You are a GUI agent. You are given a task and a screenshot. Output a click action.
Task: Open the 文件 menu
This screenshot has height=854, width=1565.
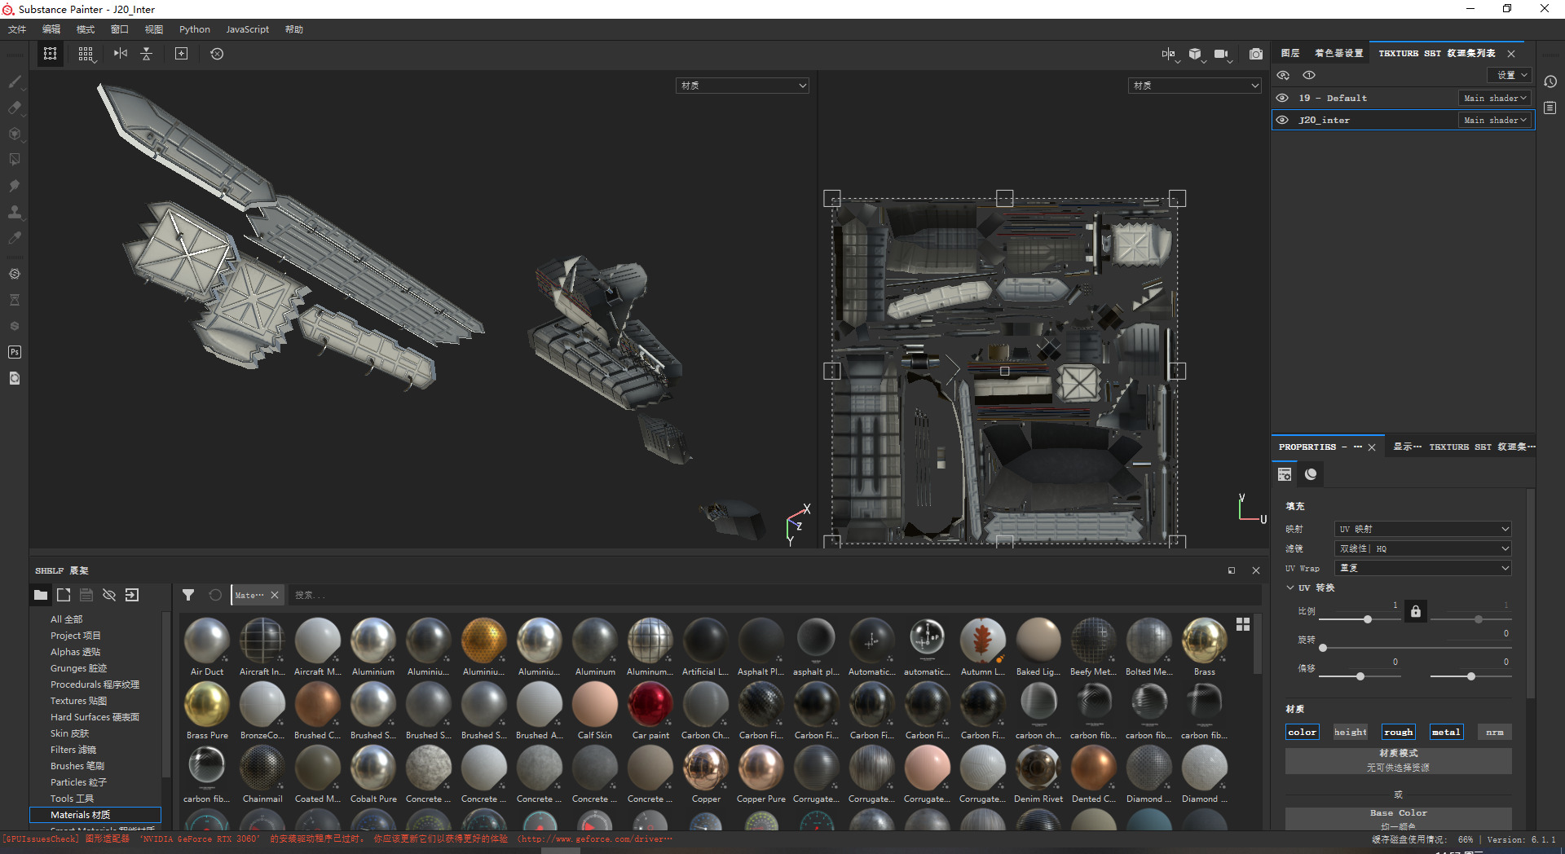17,29
